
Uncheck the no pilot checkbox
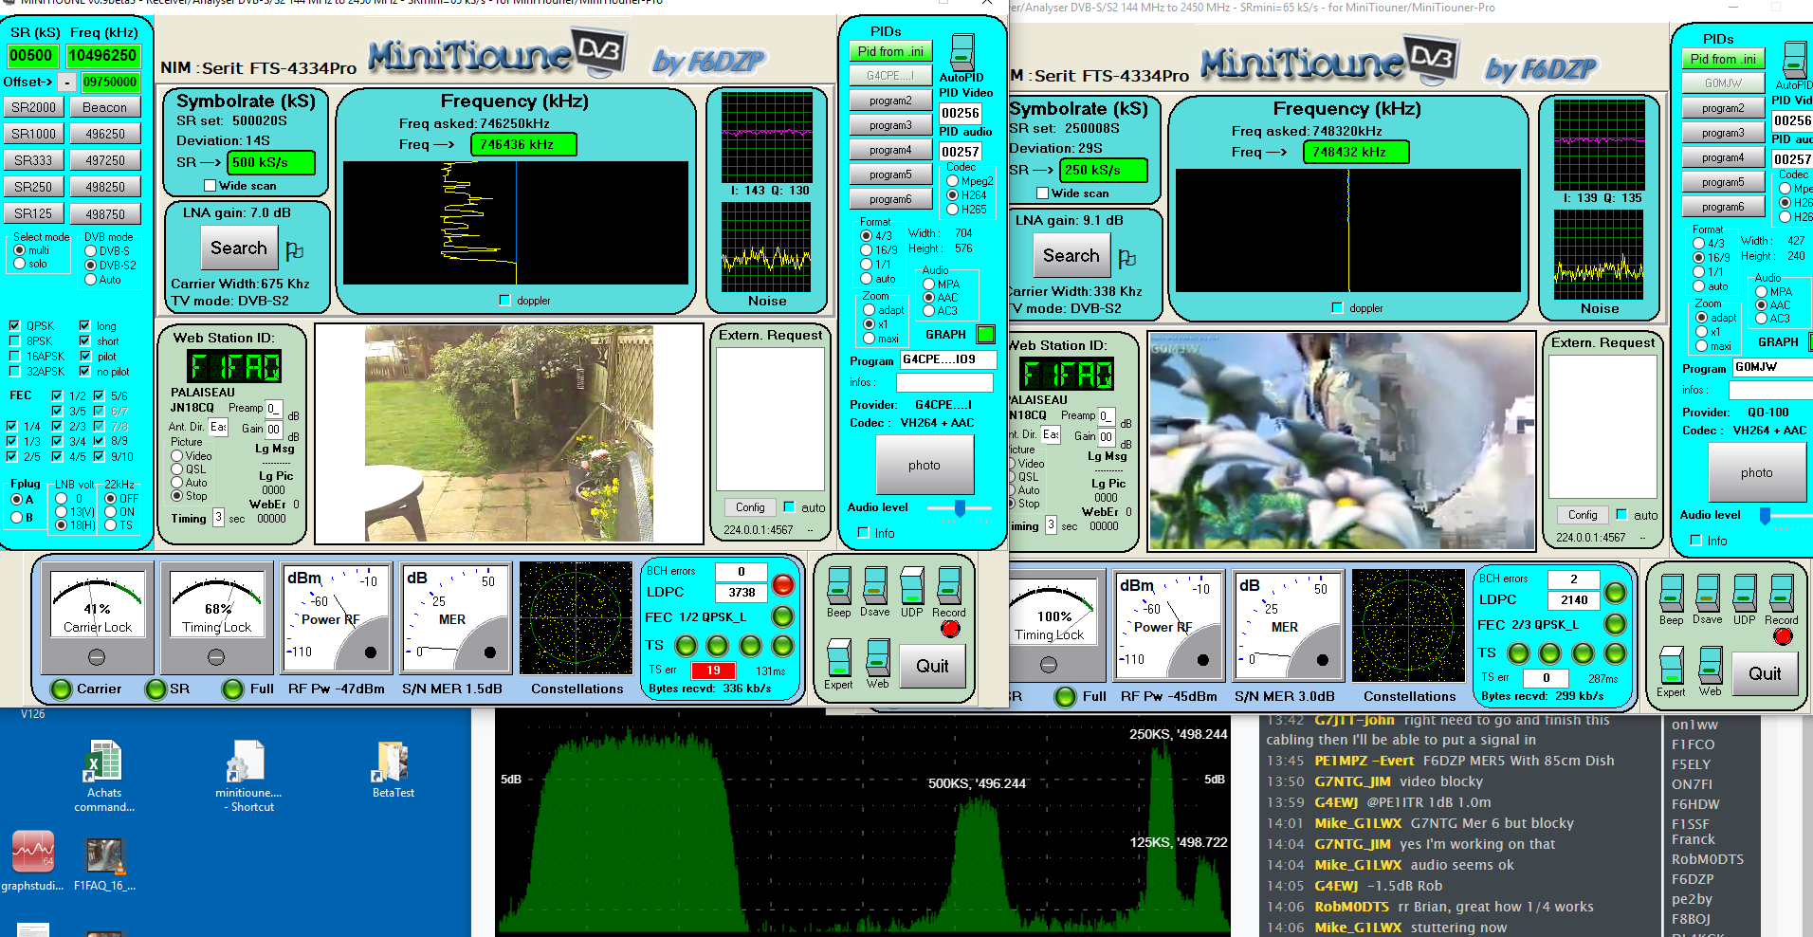pos(84,372)
